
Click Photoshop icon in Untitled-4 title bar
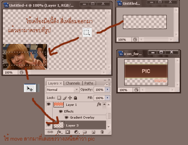tap(6, 5)
